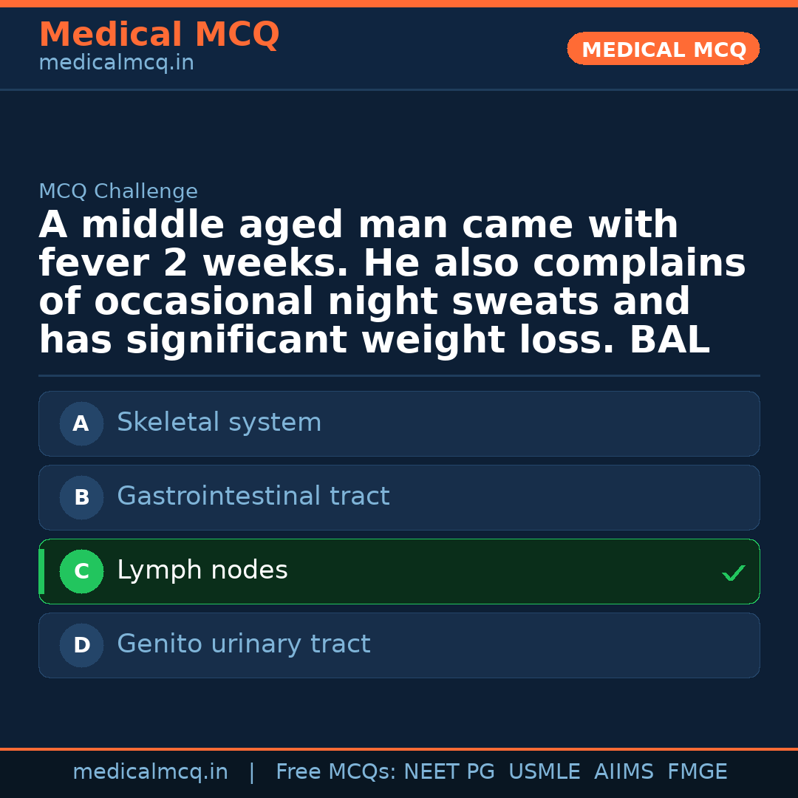798x798 pixels.
Task: Select the Genito urinary tract answer text
Action: click(x=243, y=644)
